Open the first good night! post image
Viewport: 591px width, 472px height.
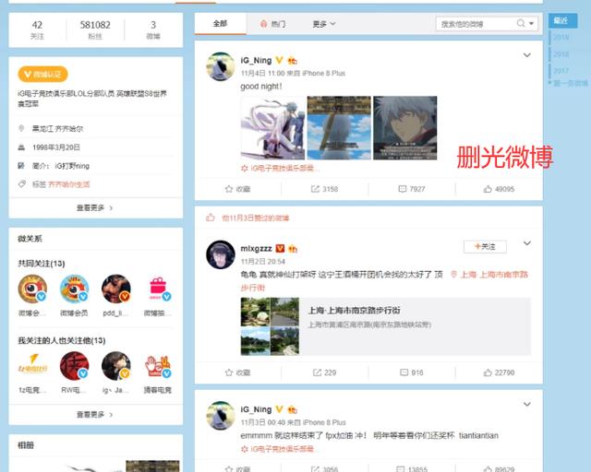(x=272, y=127)
